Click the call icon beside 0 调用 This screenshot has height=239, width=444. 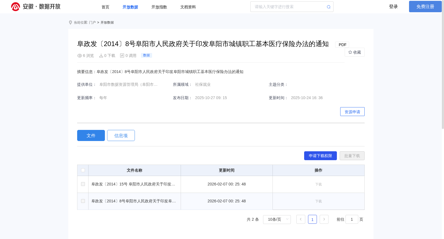coord(122,56)
